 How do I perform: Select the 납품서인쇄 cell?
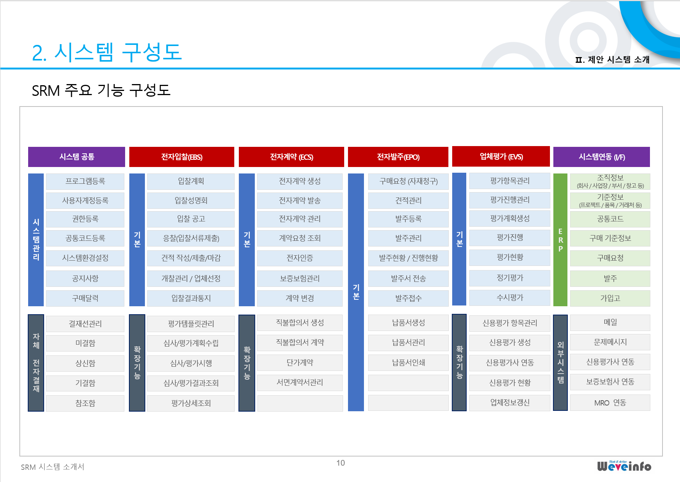(x=408, y=363)
